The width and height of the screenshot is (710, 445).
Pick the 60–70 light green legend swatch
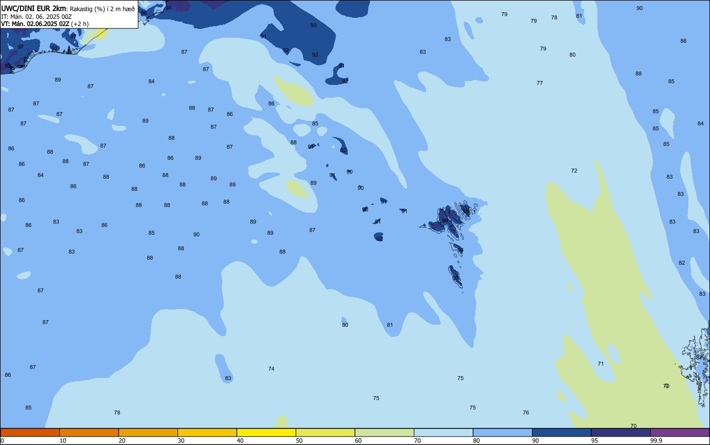click(x=384, y=432)
